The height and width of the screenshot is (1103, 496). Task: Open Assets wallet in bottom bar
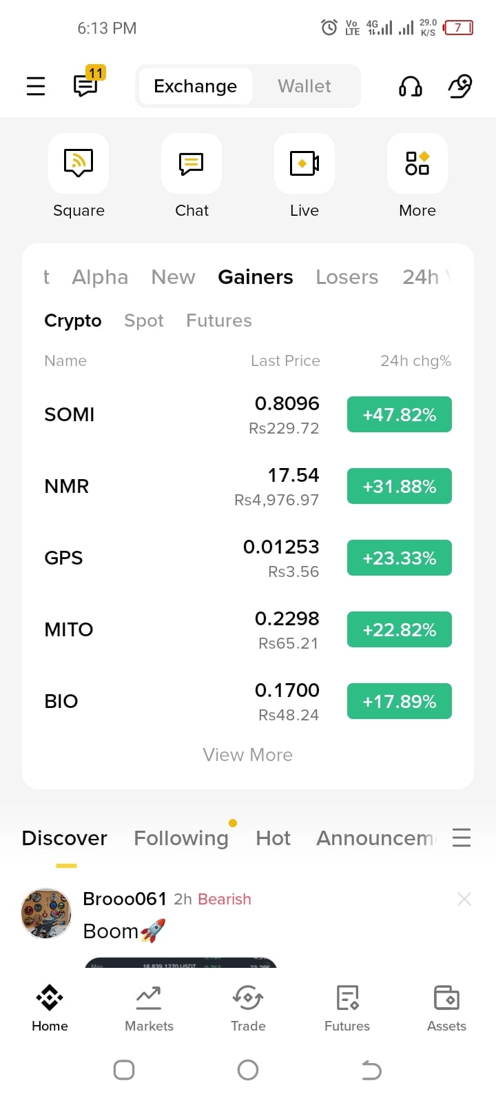pos(446,1009)
